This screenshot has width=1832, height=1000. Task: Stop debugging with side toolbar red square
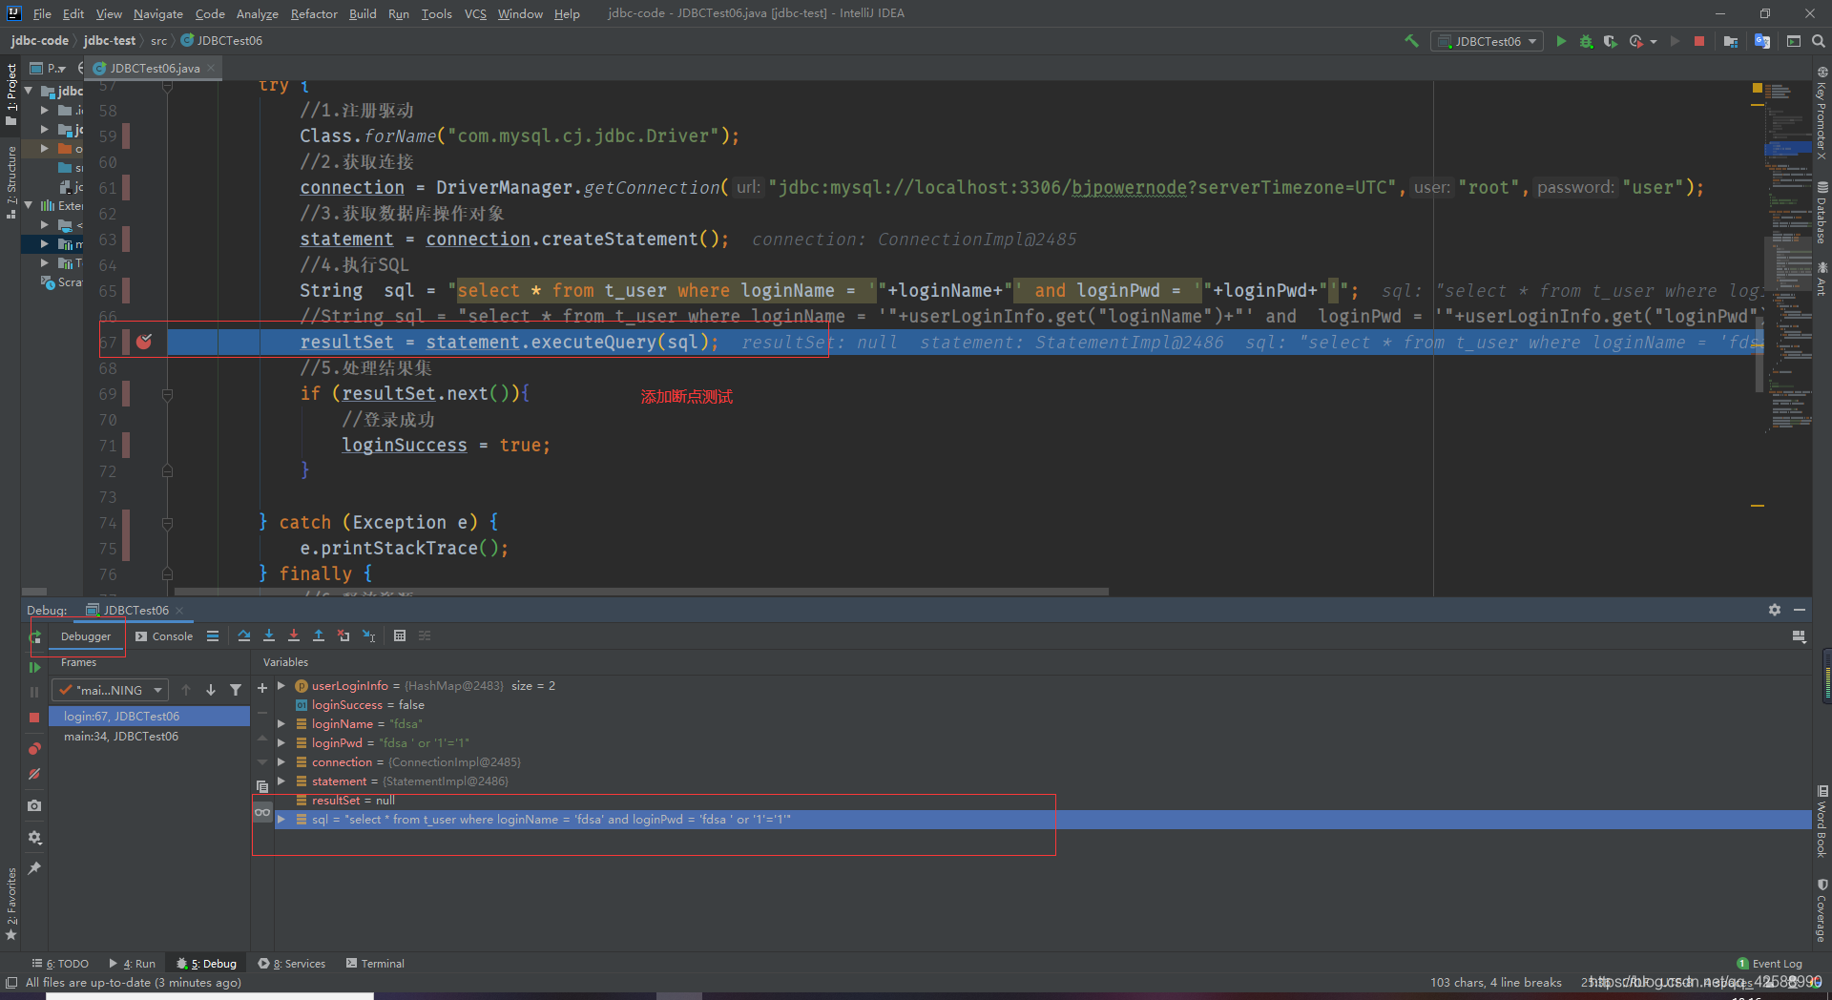(x=34, y=717)
